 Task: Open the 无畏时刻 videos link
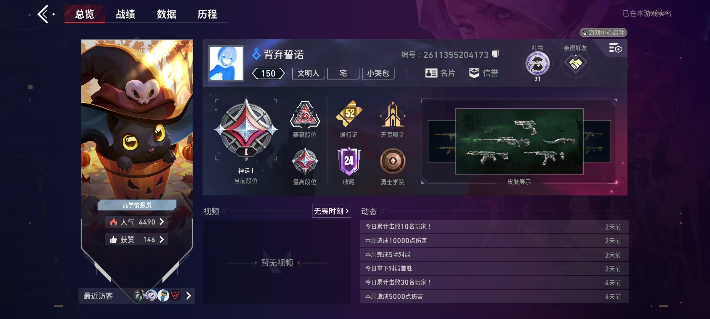(331, 211)
